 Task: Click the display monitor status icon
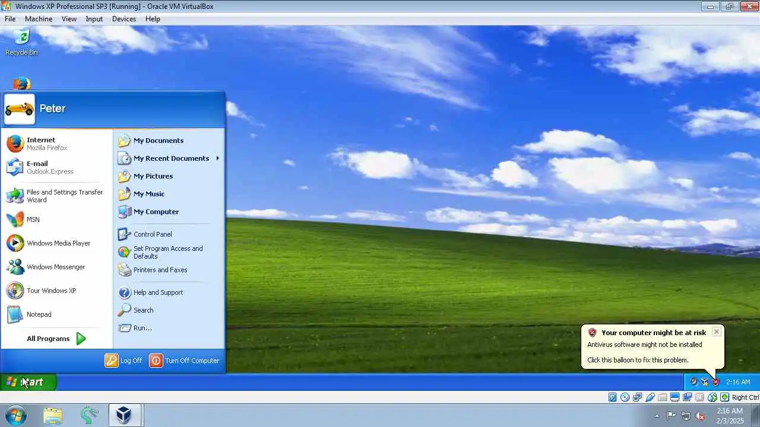[675, 397]
